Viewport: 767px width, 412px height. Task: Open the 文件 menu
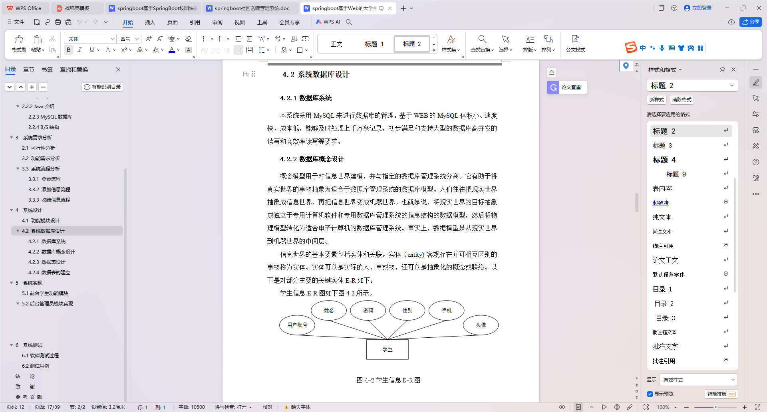(16, 22)
